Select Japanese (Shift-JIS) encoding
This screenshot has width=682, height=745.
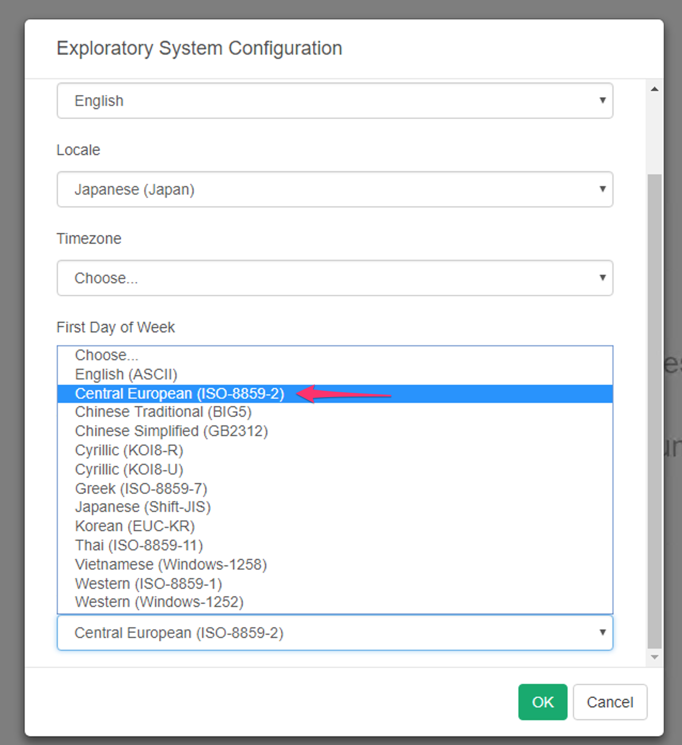pyautogui.click(x=143, y=507)
